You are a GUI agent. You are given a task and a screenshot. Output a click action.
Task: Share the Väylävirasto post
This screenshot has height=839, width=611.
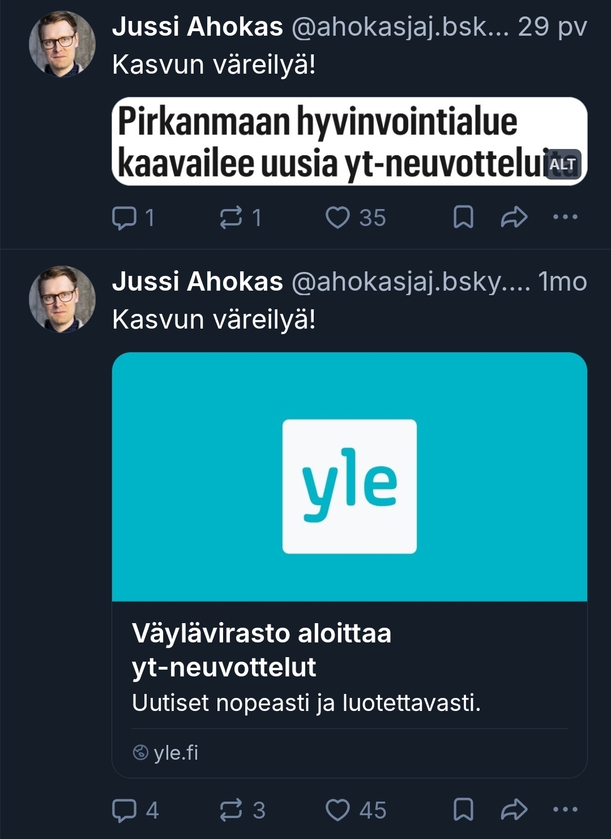[514, 810]
